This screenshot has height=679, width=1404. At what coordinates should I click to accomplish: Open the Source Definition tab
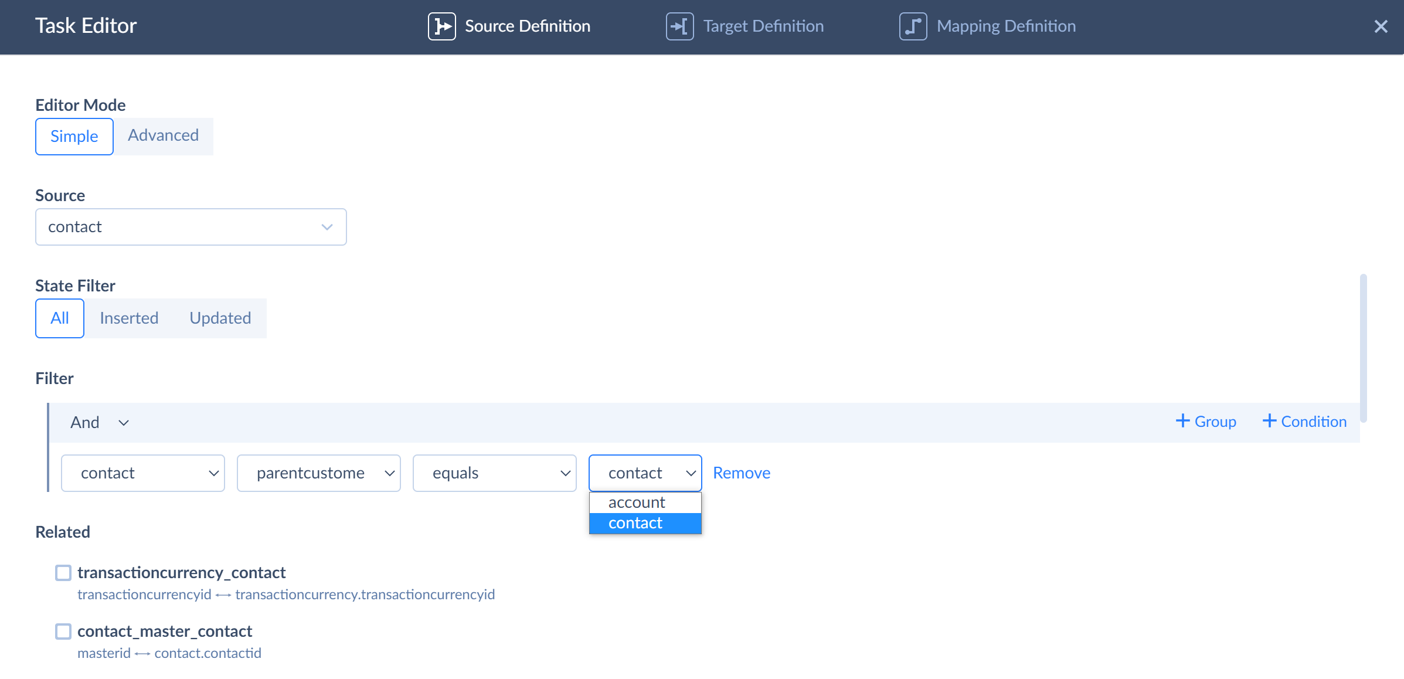(509, 26)
